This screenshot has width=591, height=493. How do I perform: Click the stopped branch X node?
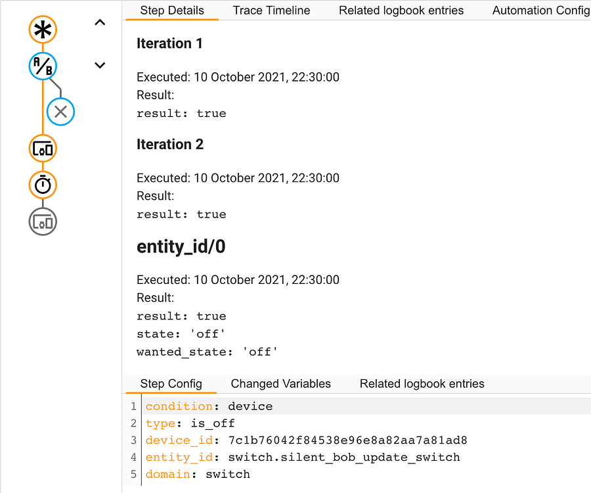pyautogui.click(x=60, y=111)
